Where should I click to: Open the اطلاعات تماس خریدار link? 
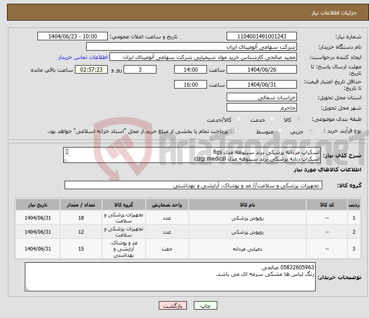(83, 57)
